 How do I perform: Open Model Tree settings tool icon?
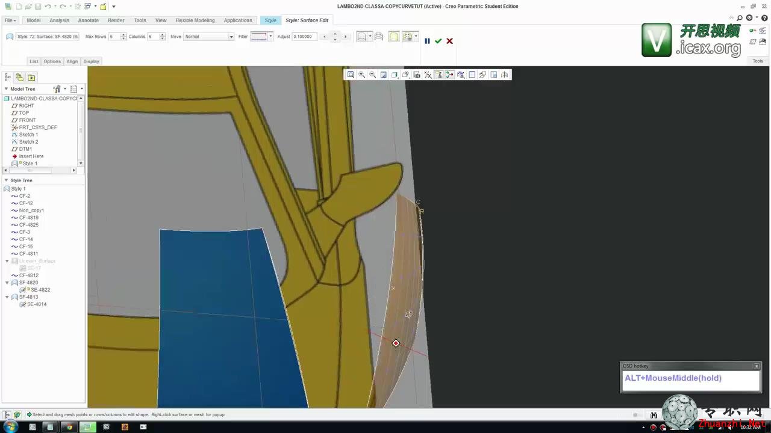[x=57, y=88]
